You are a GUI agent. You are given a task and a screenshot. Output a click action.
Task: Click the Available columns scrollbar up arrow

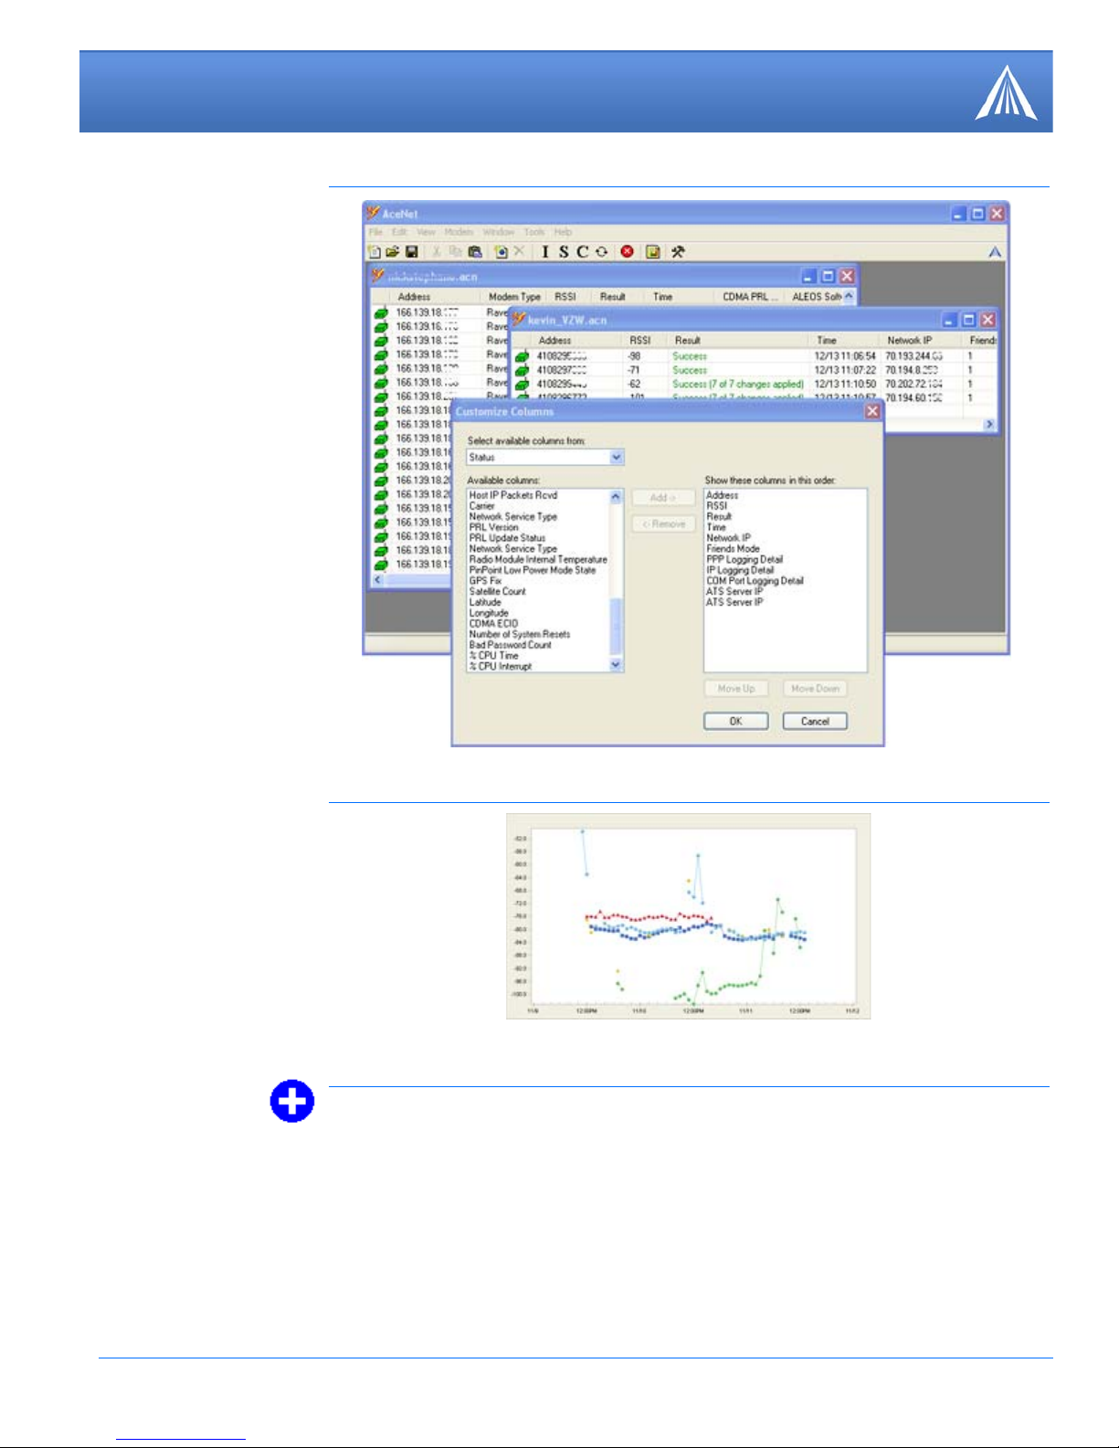click(616, 497)
